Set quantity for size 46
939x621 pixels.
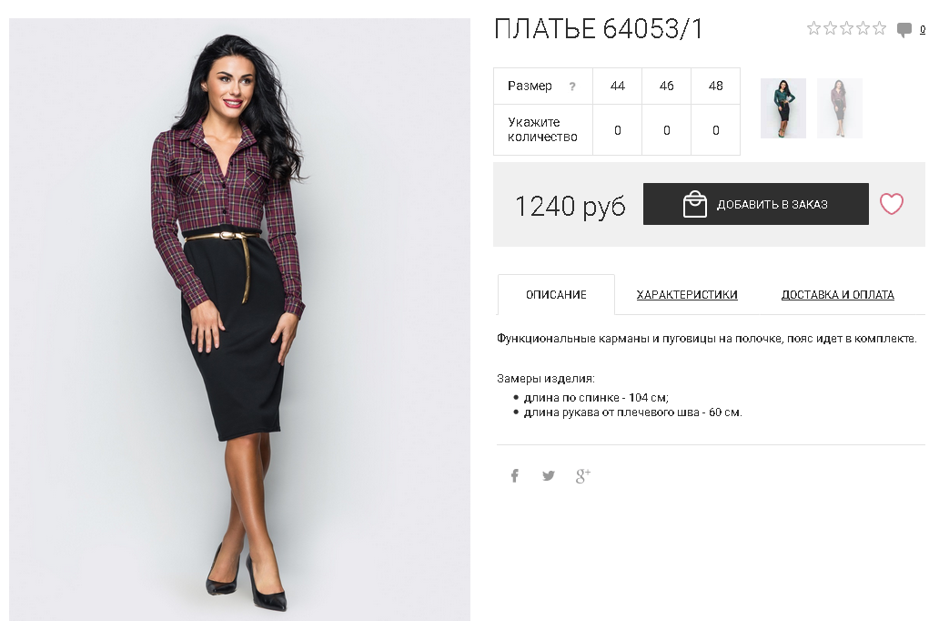point(667,130)
